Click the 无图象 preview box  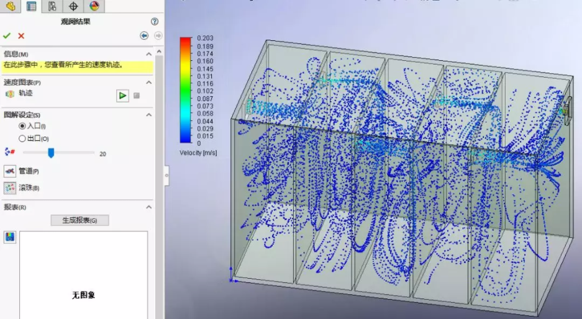(x=83, y=275)
